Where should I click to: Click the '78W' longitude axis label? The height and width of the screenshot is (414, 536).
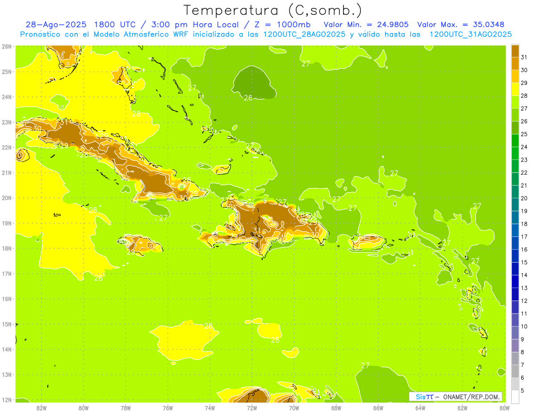tap(126, 408)
